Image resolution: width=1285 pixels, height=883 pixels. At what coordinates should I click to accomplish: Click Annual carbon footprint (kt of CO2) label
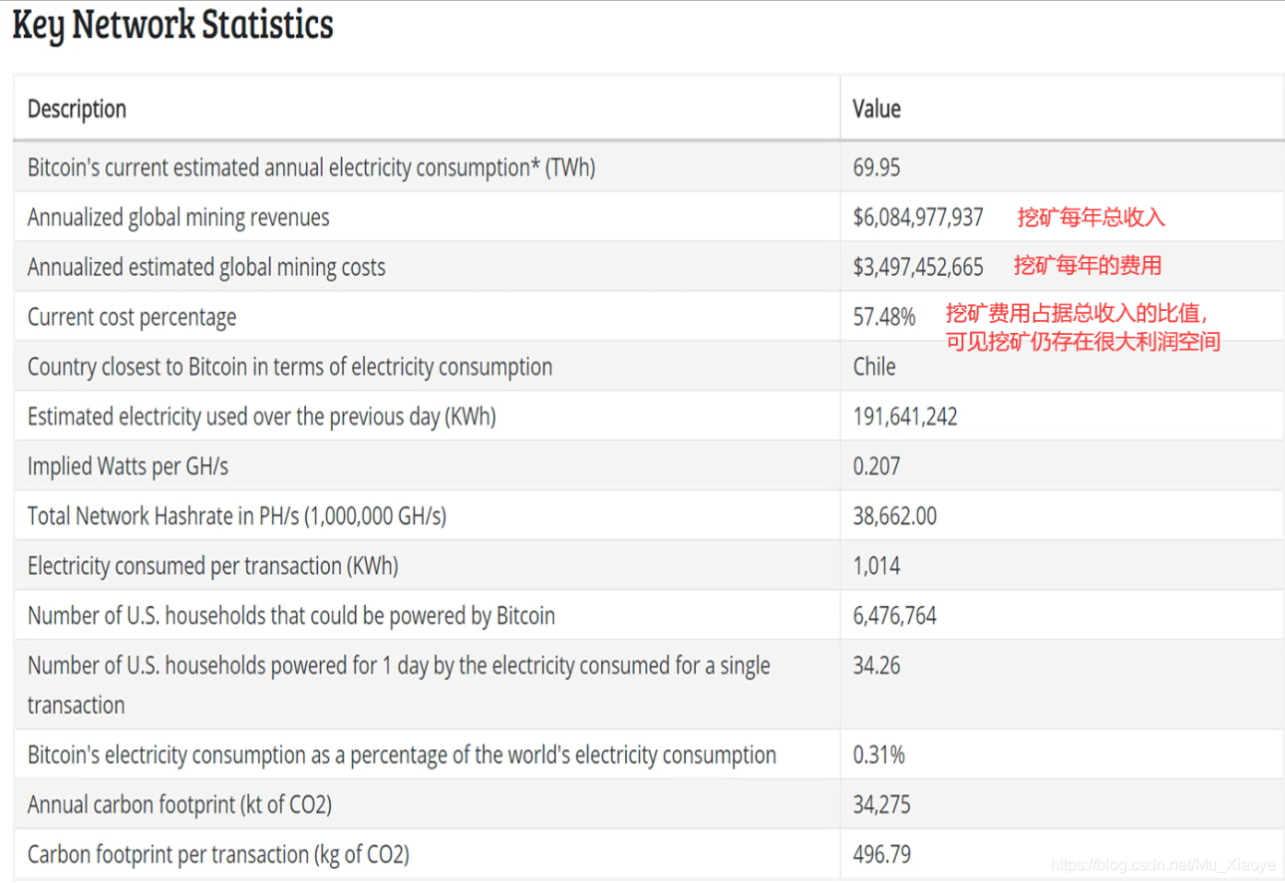(179, 804)
